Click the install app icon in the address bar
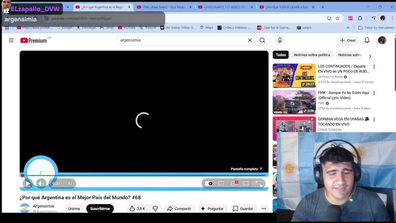 (329, 18)
